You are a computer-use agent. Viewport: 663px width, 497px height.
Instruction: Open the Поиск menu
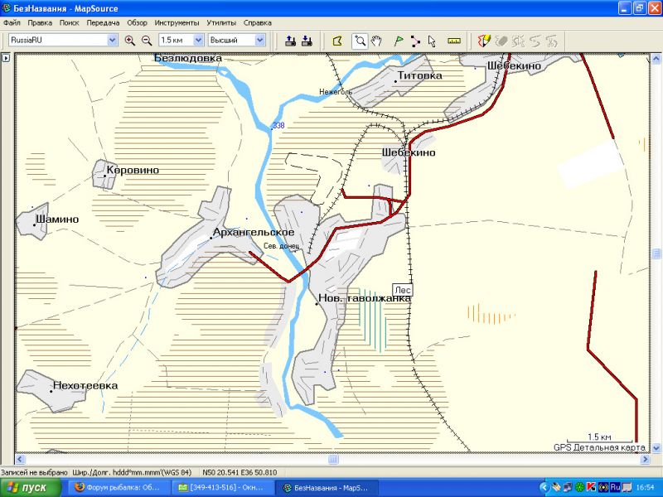click(x=70, y=23)
